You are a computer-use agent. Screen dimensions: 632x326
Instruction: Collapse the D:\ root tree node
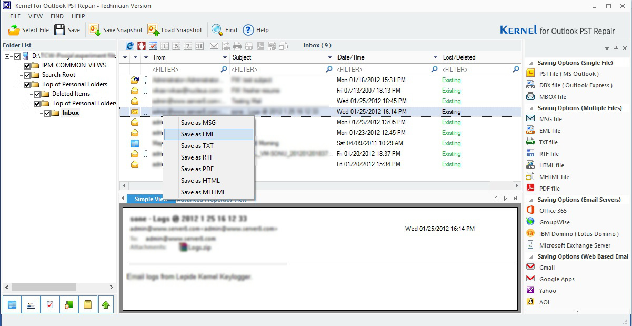coord(7,56)
